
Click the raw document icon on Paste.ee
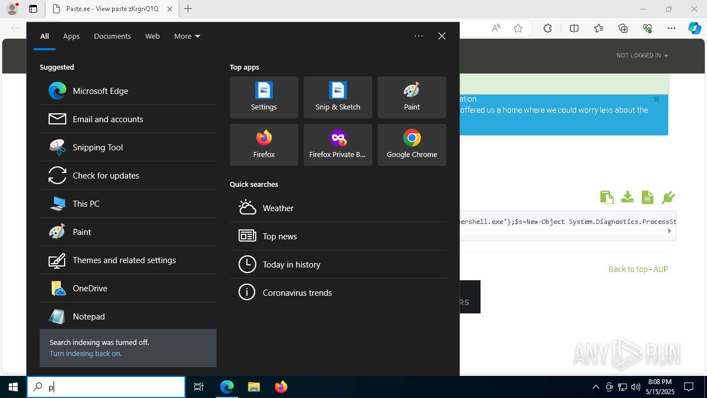pos(648,197)
